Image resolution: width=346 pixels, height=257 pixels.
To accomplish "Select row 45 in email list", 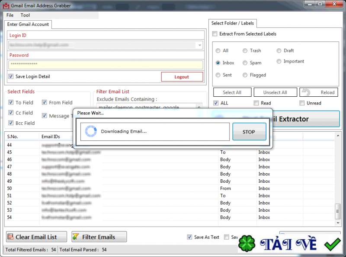I will click(x=170, y=152).
